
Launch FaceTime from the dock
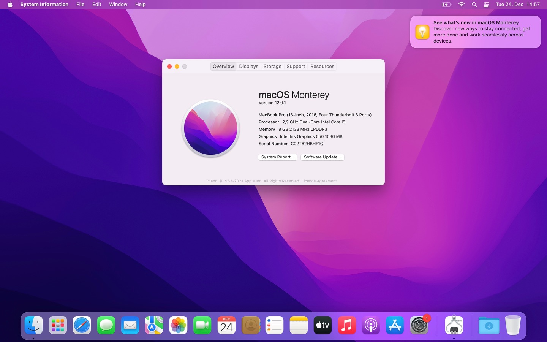point(202,325)
